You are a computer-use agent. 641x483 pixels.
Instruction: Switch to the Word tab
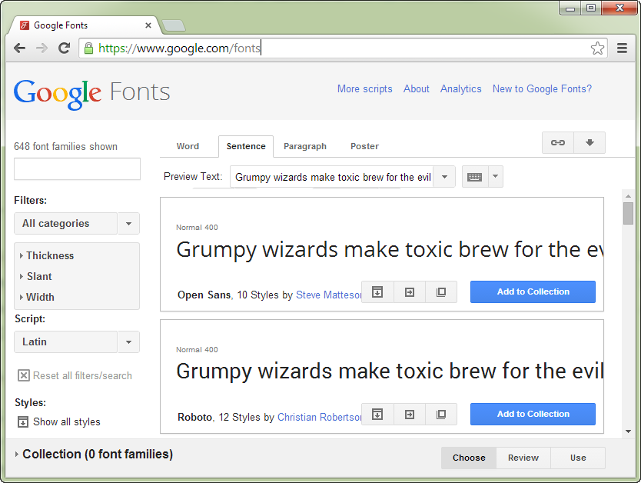click(x=188, y=146)
